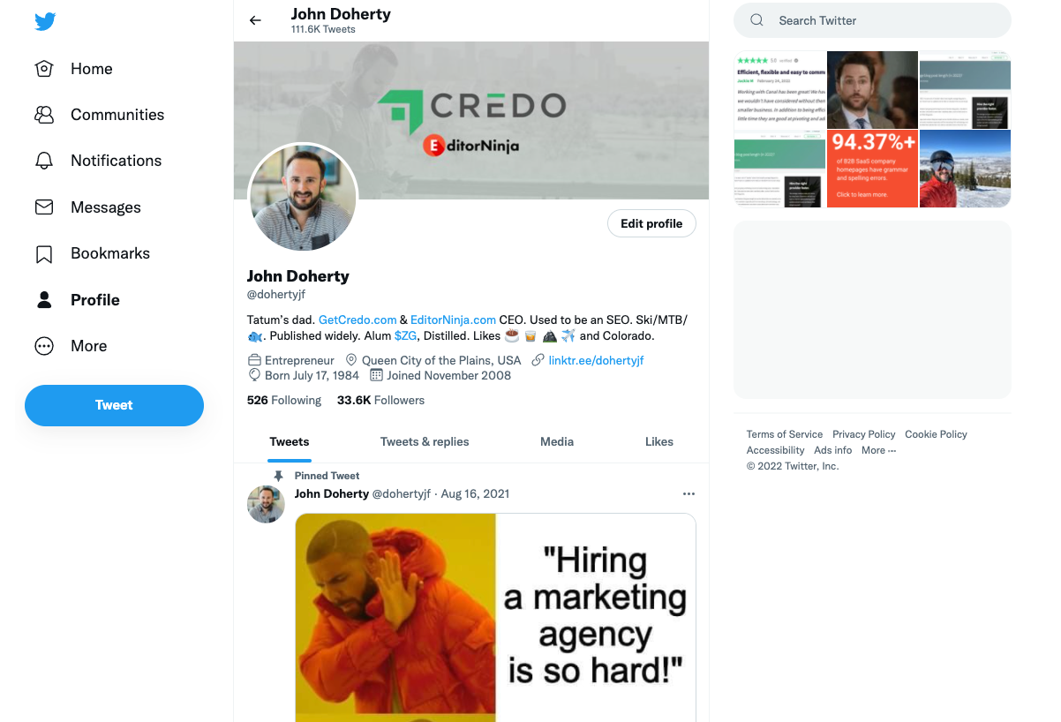Open the Messages envelope icon

[x=44, y=207]
